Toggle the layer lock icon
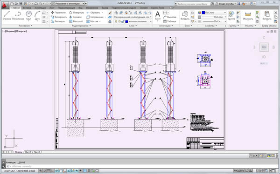The width and height of the screenshot is (280, 174). [x=123, y=21]
